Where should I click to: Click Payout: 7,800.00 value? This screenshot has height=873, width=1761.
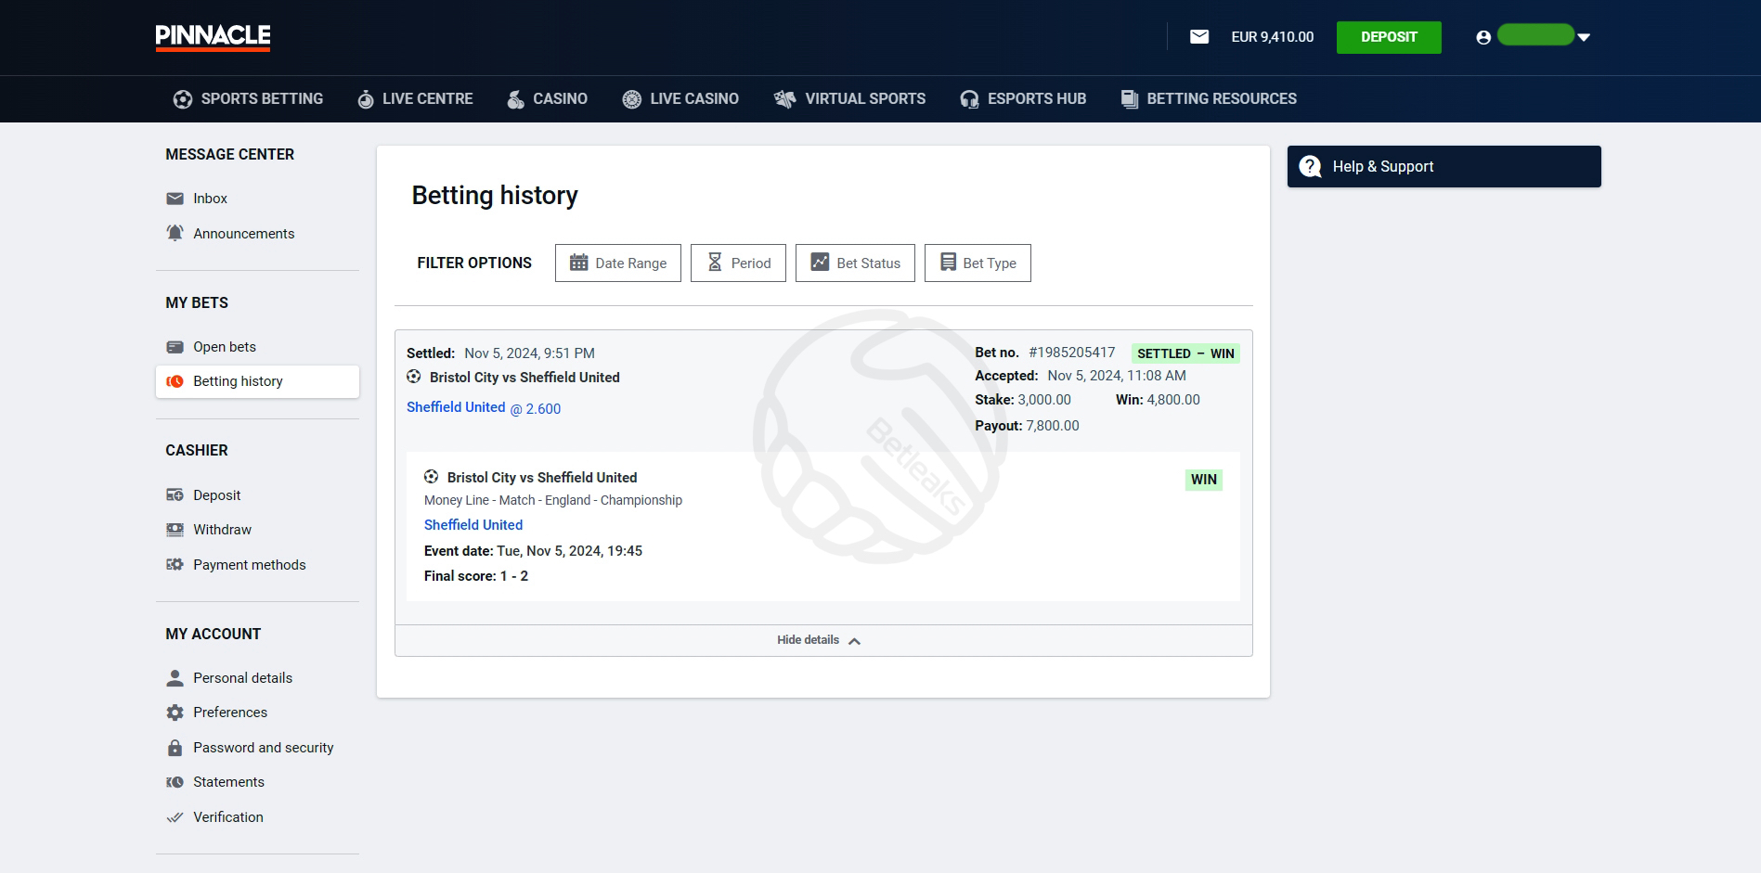pyautogui.click(x=1027, y=426)
